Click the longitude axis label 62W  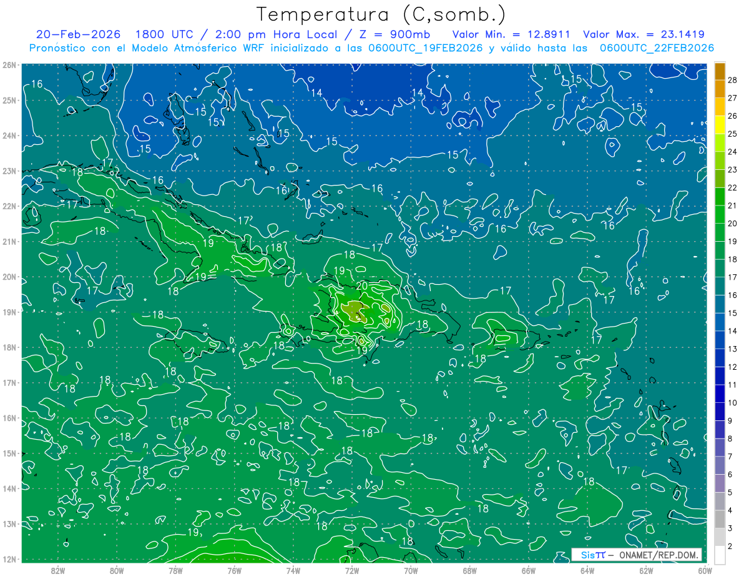pyautogui.click(x=647, y=570)
